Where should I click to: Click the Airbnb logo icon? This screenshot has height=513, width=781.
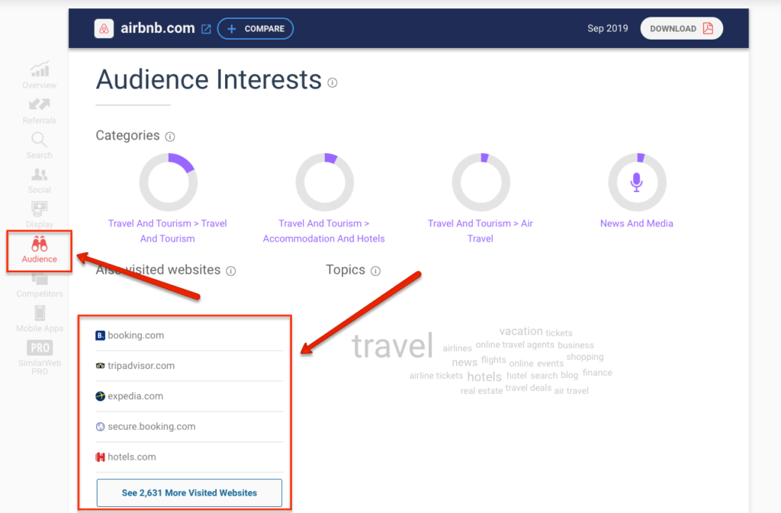(x=104, y=29)
